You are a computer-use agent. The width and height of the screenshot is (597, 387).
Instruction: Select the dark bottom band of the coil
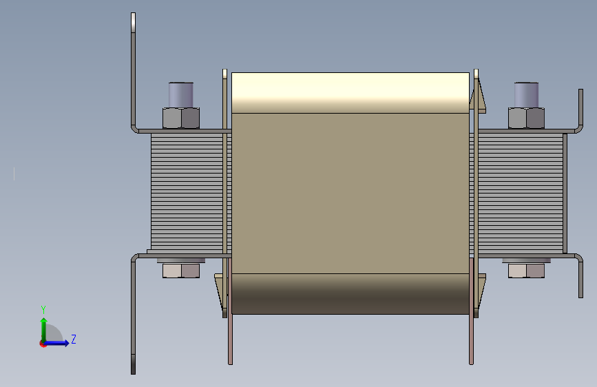350,294
